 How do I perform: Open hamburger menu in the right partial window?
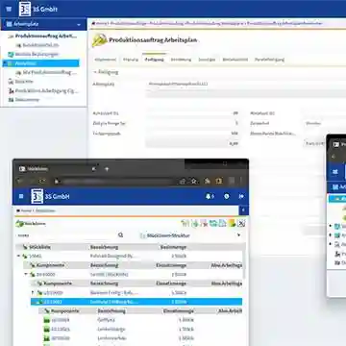(x=335, y=172)
